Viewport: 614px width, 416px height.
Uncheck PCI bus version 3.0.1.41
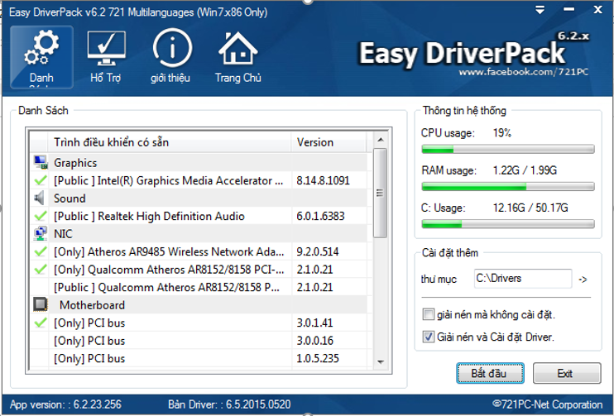[x=41, y=323]
